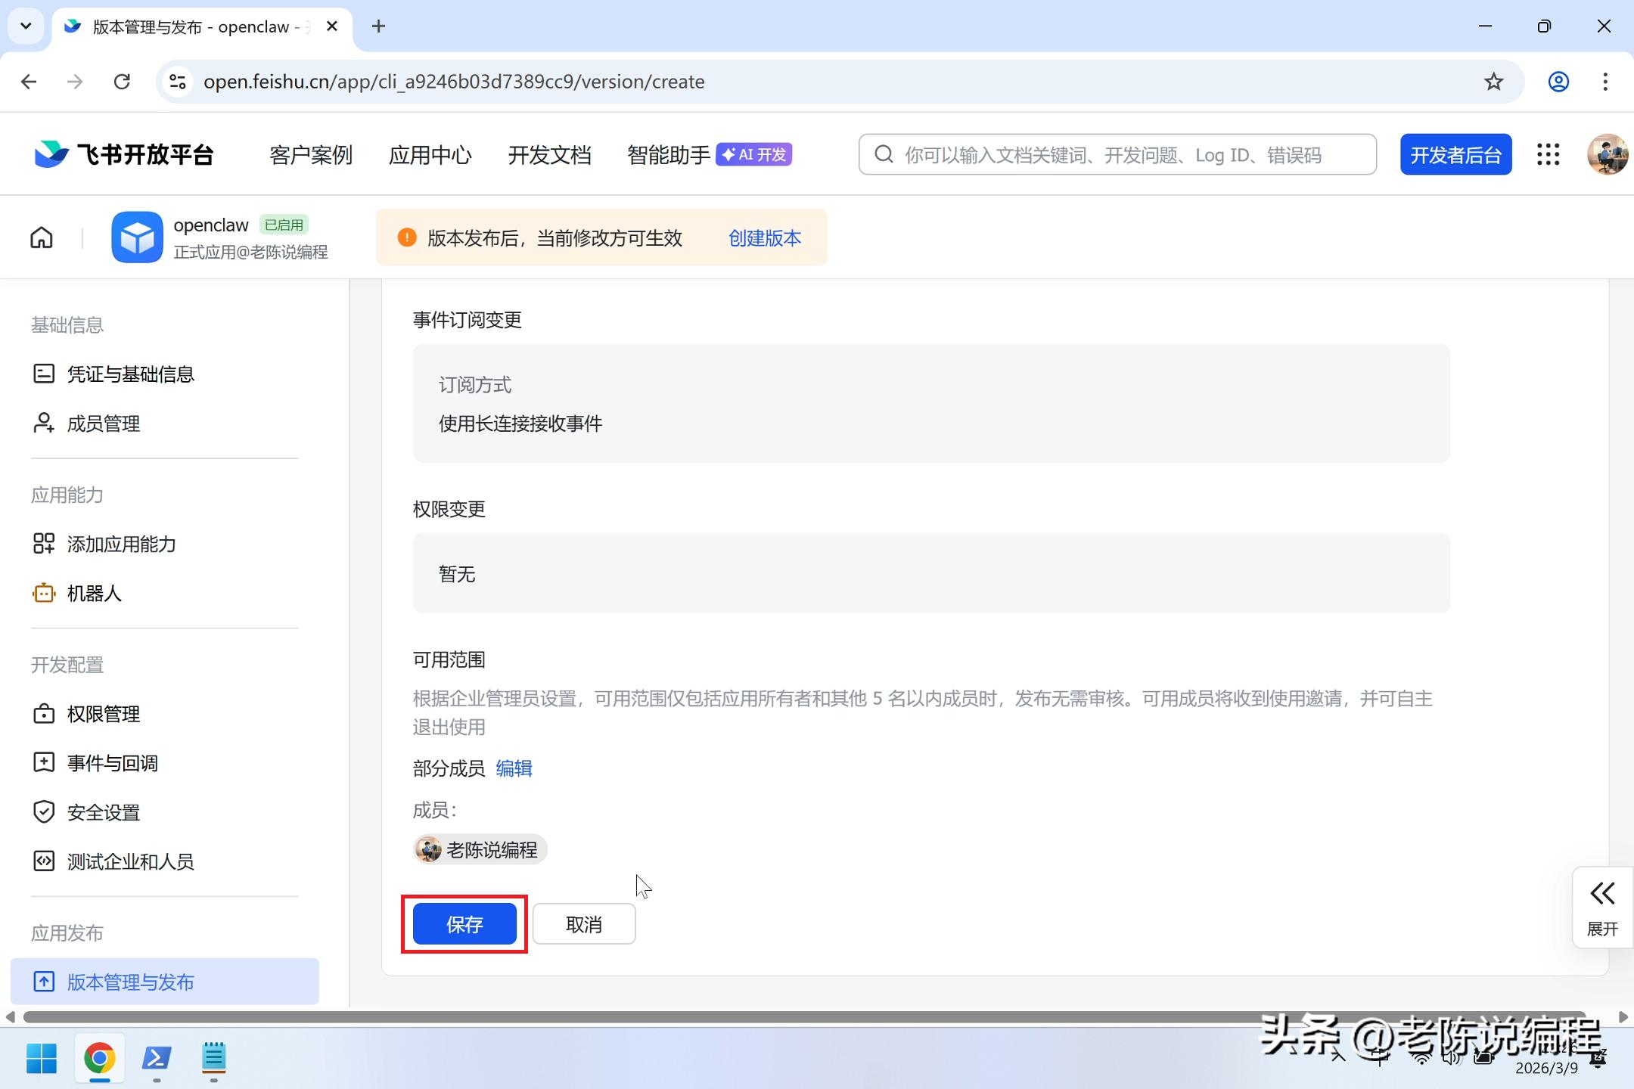
Task: Click the home icon in app header
Action: tap(42, 237)
